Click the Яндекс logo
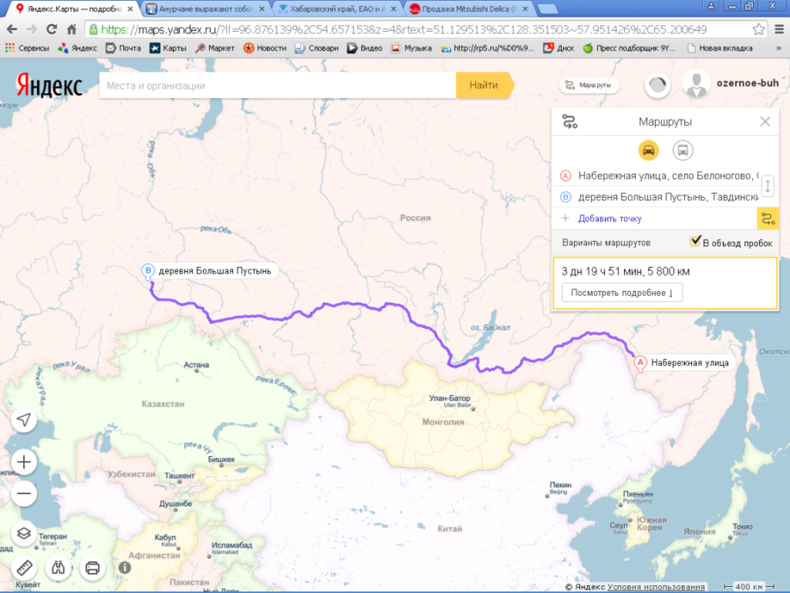 [x=49, y=85]
